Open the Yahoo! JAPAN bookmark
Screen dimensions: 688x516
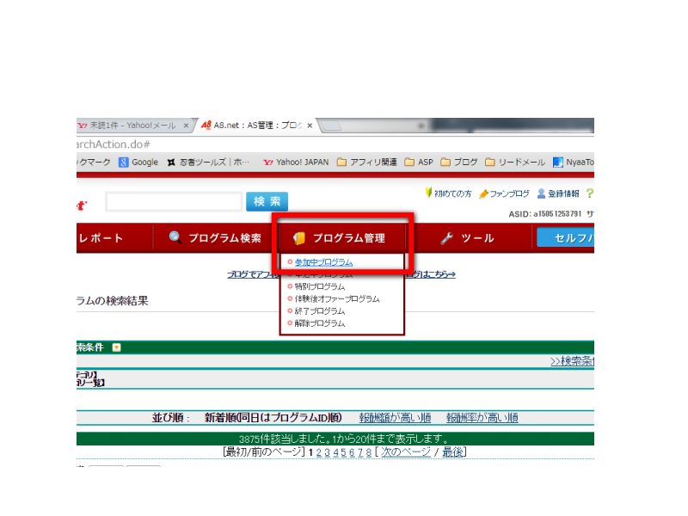click(x=296, y=163)
